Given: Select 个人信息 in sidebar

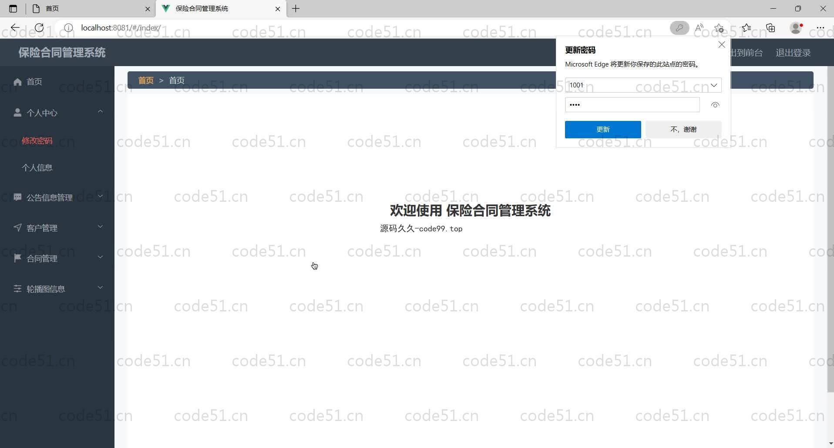Looking at the screenshot, I should click(x=37, y=168).
